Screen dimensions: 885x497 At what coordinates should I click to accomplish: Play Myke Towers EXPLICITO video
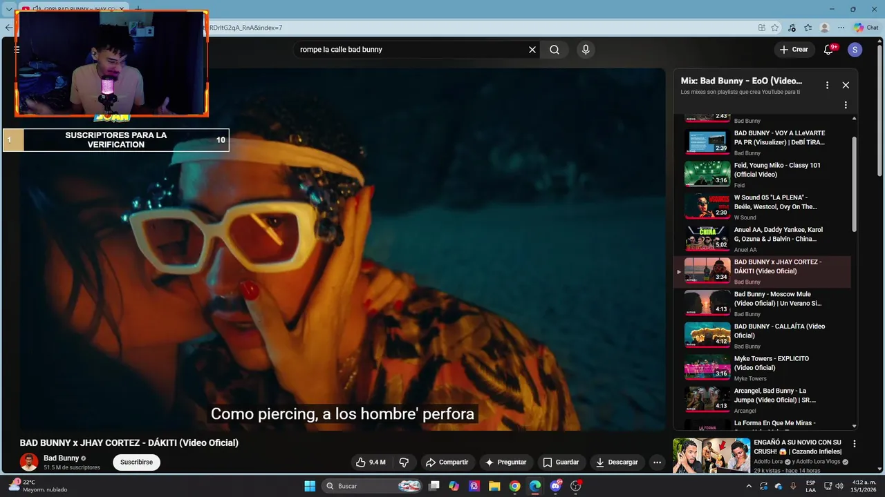[762, 369]
